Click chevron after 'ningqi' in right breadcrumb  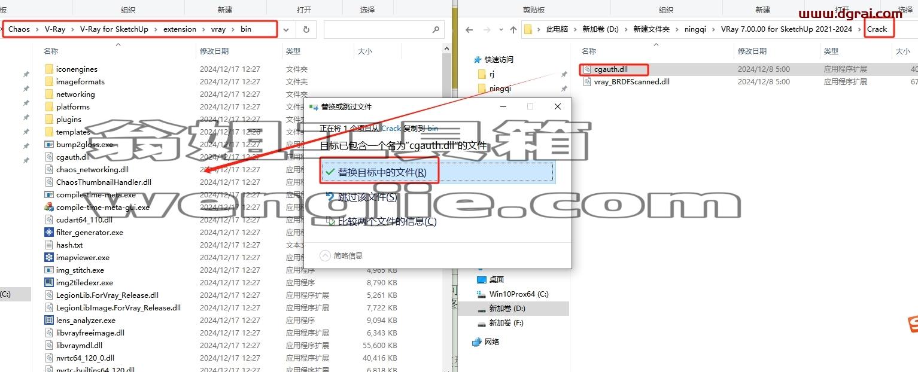coord(713,29)
